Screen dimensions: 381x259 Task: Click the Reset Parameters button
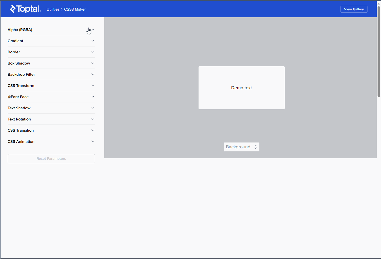coord(51,159)
